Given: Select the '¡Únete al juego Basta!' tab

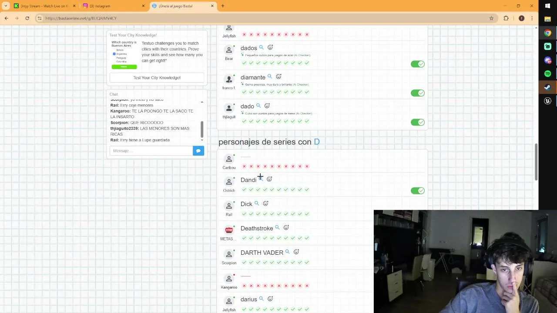Looking at the screenshot, I should (x=183, y=6).
